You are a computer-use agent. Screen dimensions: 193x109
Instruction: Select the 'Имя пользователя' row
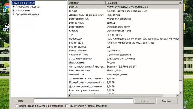click(x=124, y=71)
